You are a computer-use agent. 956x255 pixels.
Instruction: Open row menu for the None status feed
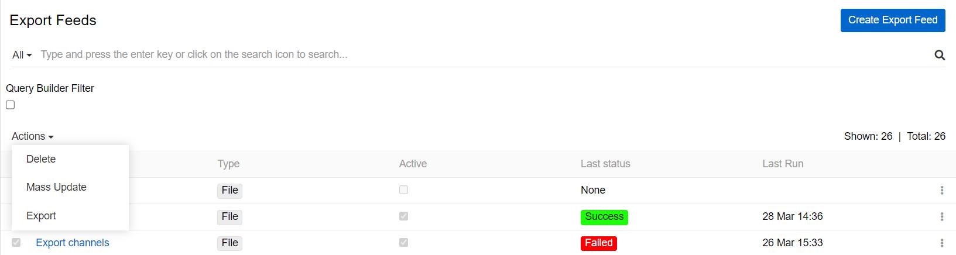point(941,190)
